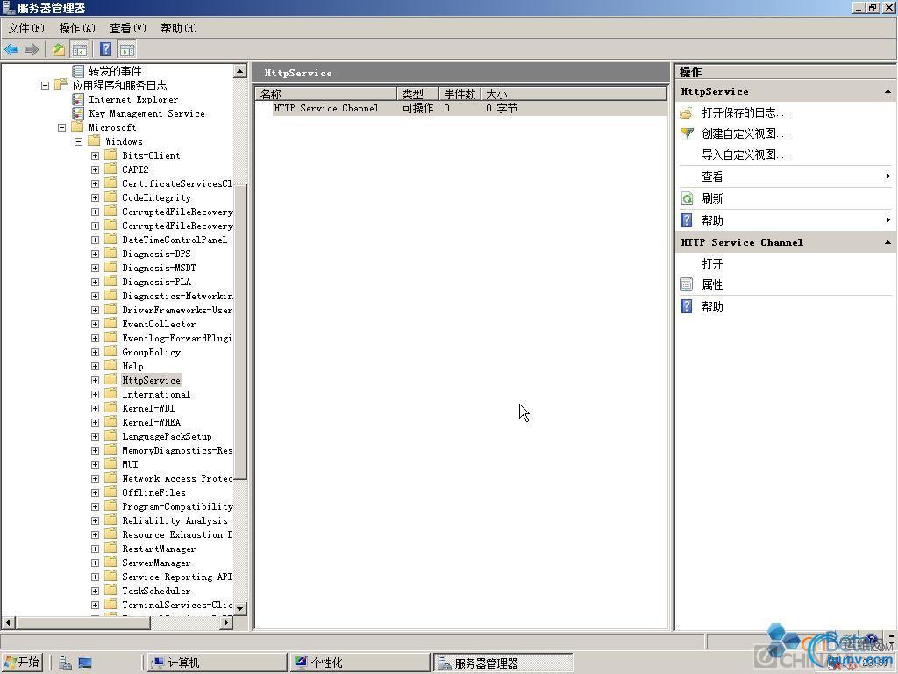Click the 开始 Start button
Image resolution: width=898 pixels, height=674 pixels.
click(x=22, y=663)
